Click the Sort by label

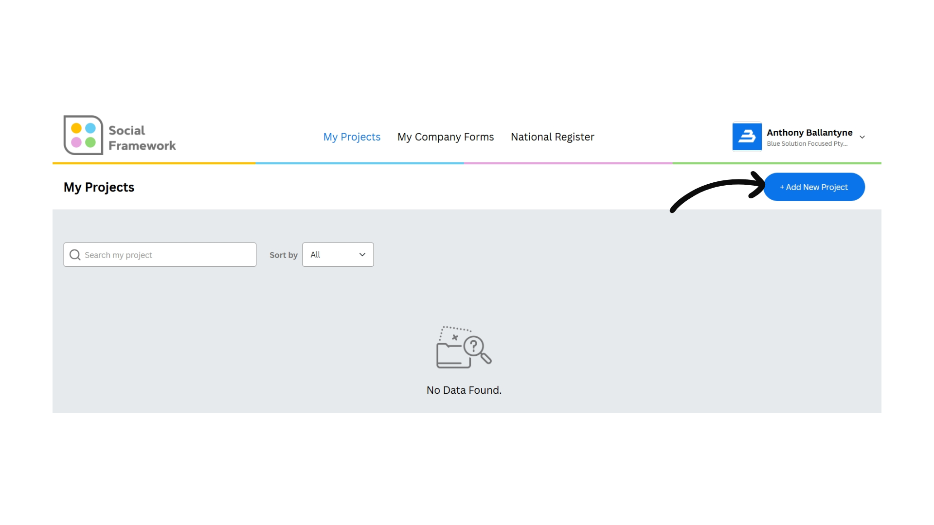coord(284,255)
